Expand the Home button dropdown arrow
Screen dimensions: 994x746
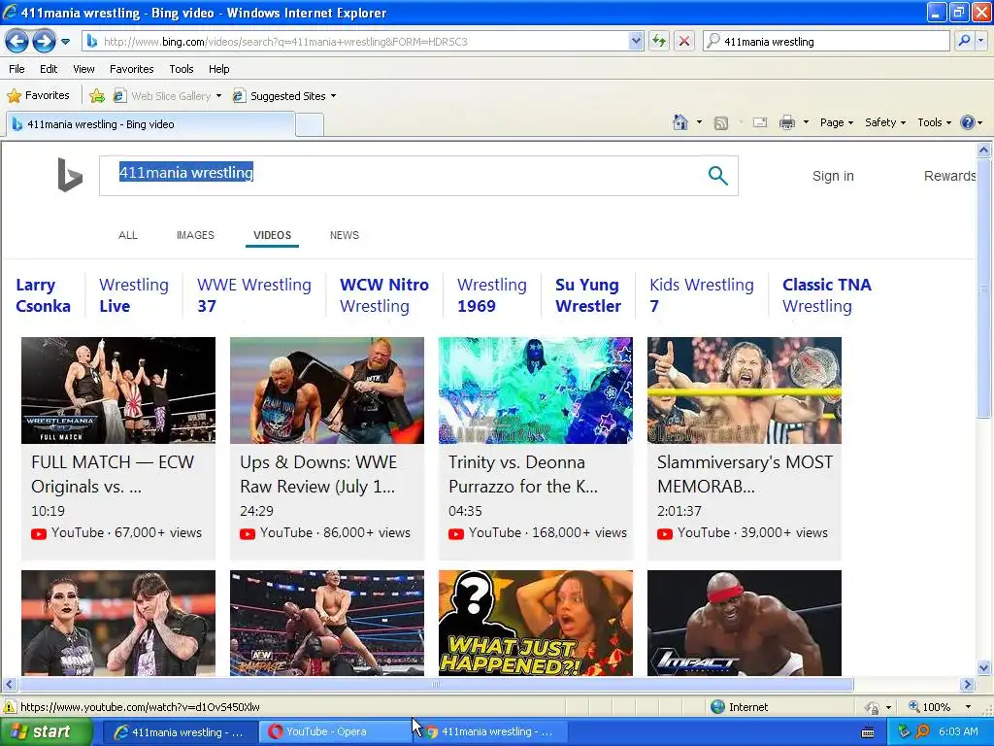[699, 122]
